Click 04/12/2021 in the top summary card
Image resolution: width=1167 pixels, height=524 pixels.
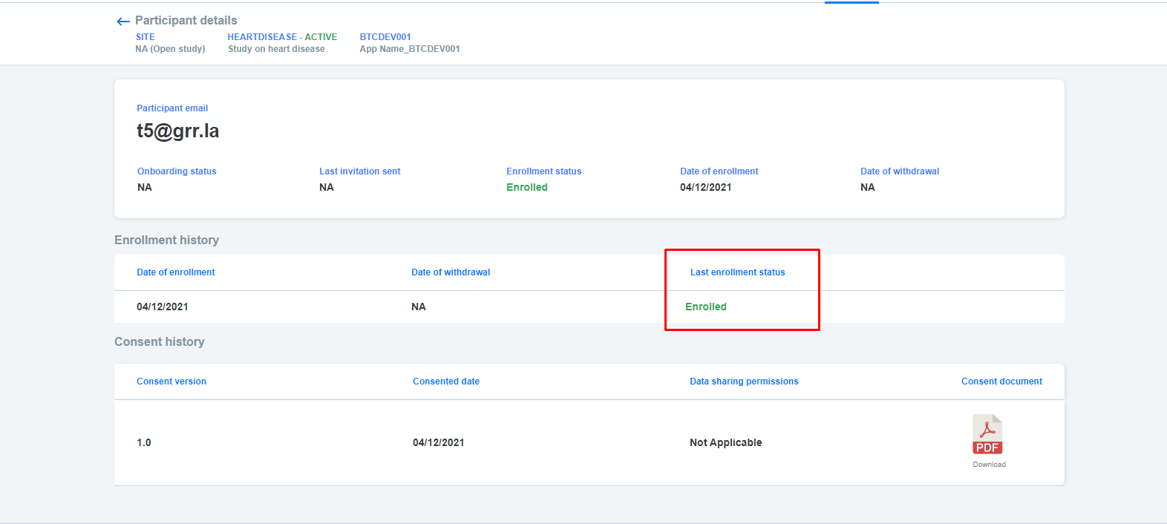(706, 188)
